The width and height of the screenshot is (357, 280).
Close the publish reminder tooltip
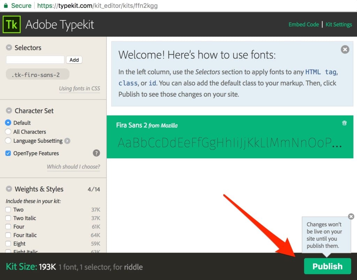(x=351, y=216)
